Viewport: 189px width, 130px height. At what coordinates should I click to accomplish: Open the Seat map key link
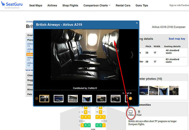coord(177,39)
